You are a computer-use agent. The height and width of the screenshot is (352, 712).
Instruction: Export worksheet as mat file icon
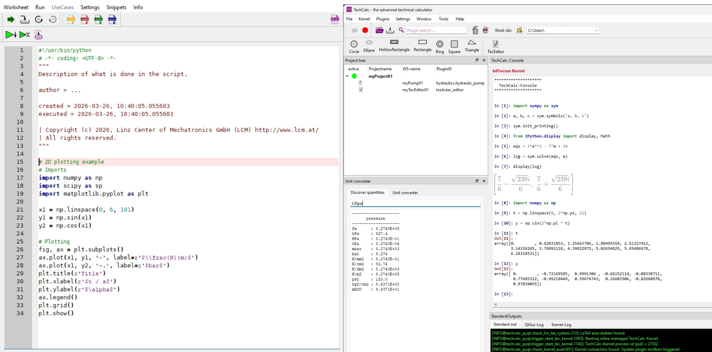pyautogui.click(x=85, y=20)
